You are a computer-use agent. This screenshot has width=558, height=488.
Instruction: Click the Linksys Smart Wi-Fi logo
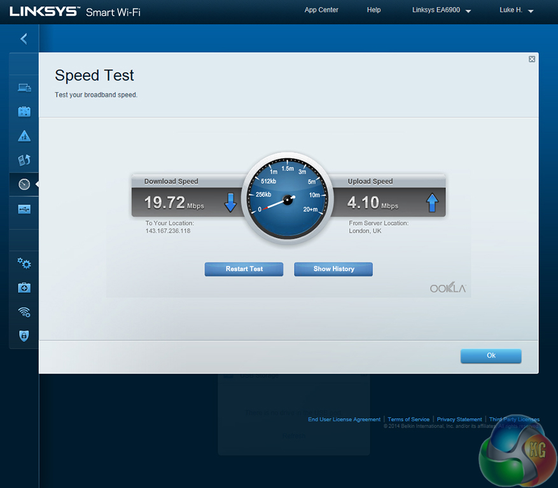(x=75, y=11)
